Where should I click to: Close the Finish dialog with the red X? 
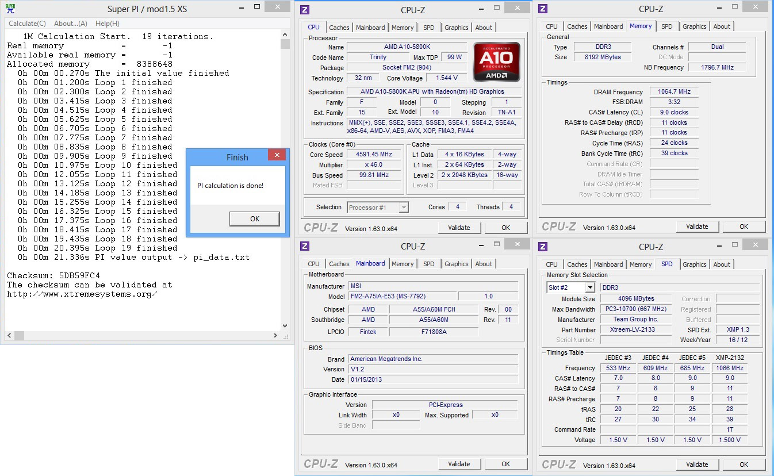(x=277, y=155)
